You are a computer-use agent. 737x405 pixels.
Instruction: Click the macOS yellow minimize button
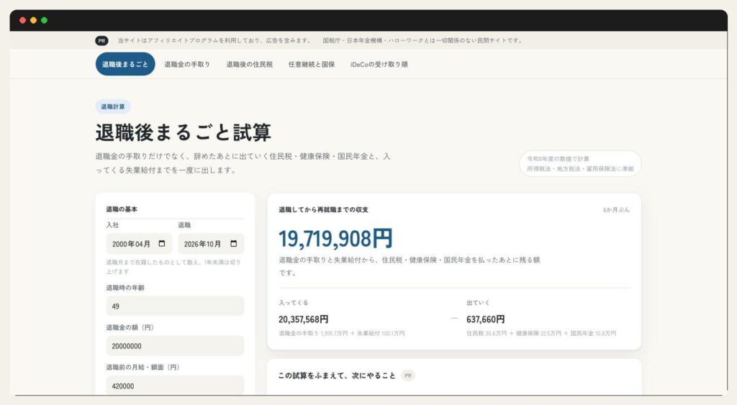(x=33, y=20)
